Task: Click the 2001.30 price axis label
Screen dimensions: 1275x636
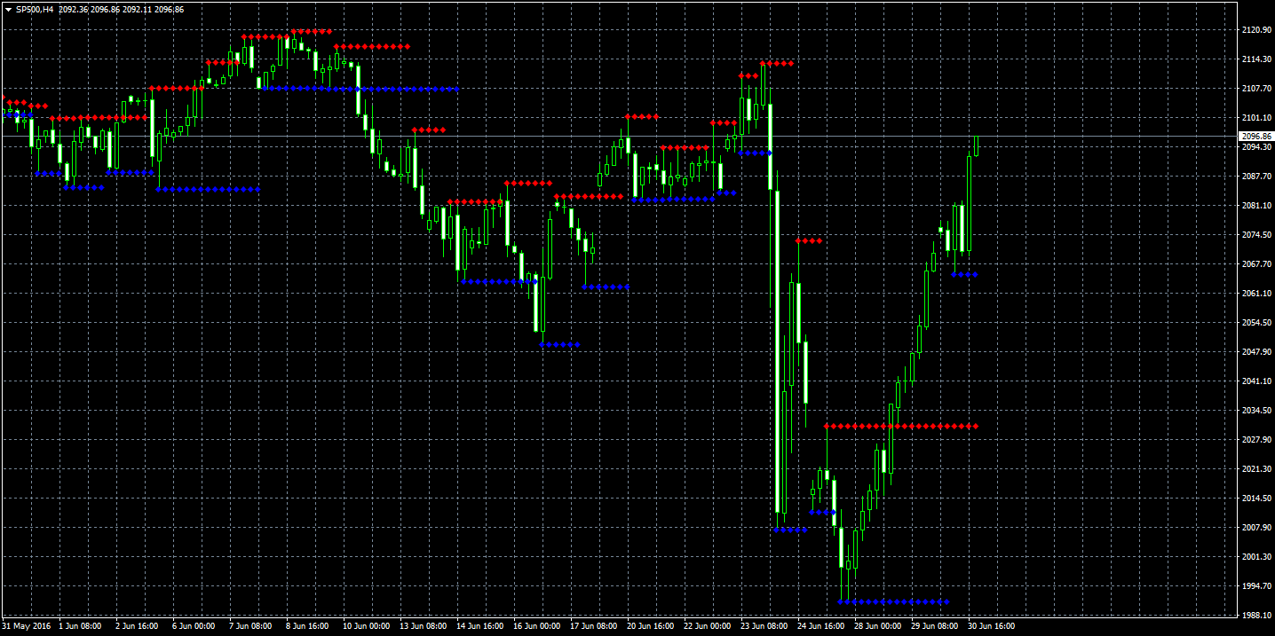Action: pyautogui.click(x=1257, y=557)
